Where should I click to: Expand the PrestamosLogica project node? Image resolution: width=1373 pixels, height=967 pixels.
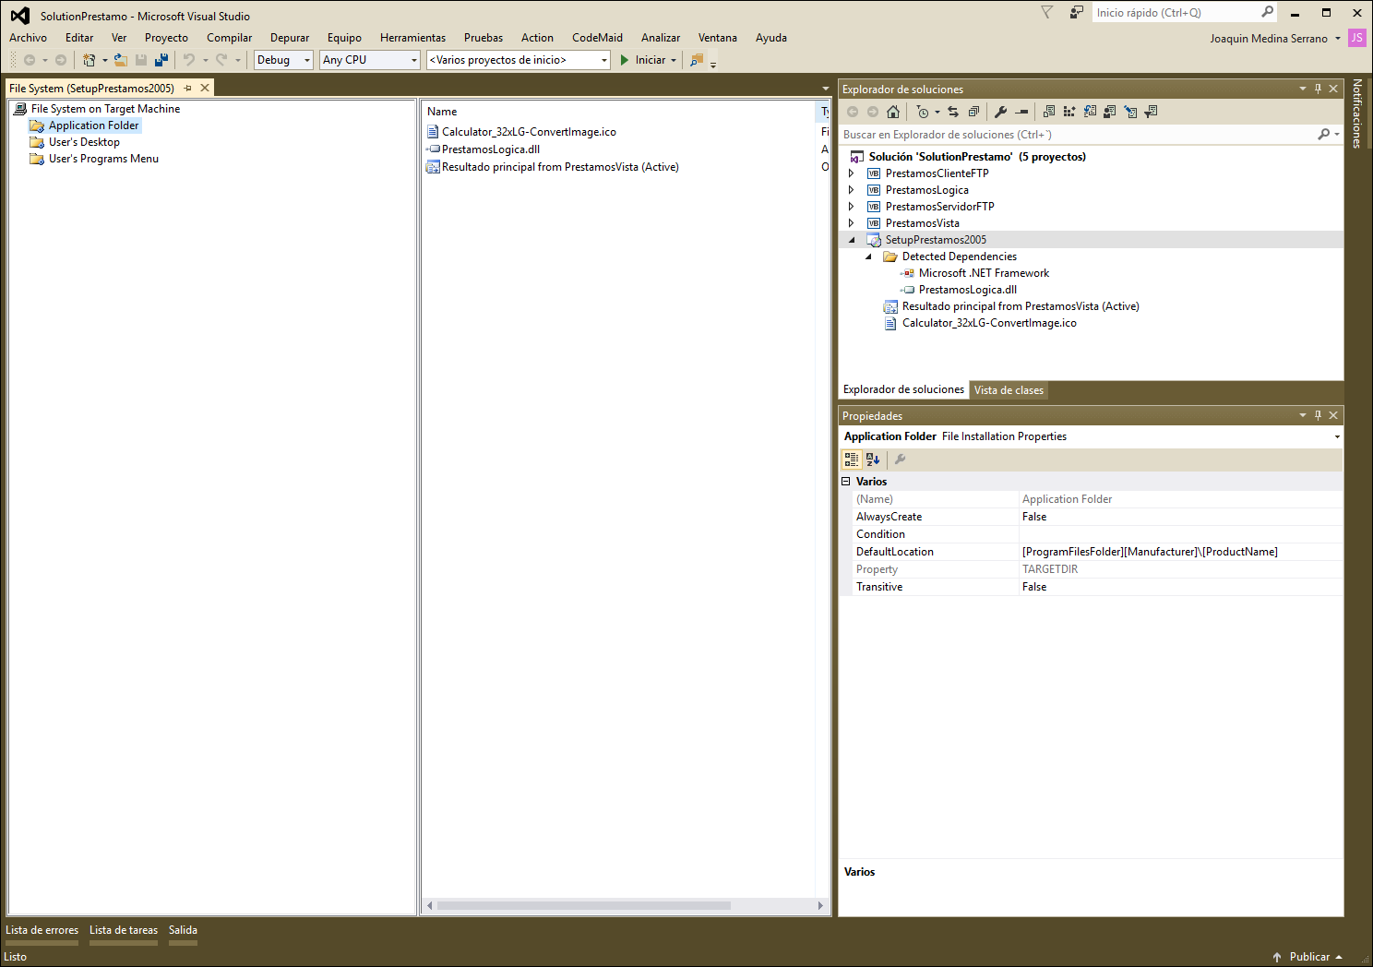coord(851,190)
